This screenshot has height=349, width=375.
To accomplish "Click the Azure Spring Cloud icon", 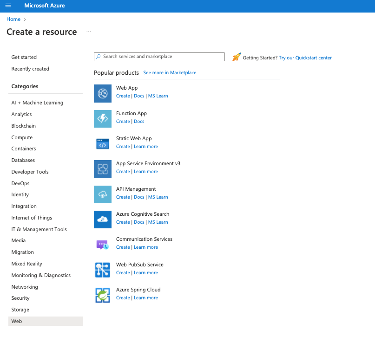I will pyautogui.click(x=103, y=295).
